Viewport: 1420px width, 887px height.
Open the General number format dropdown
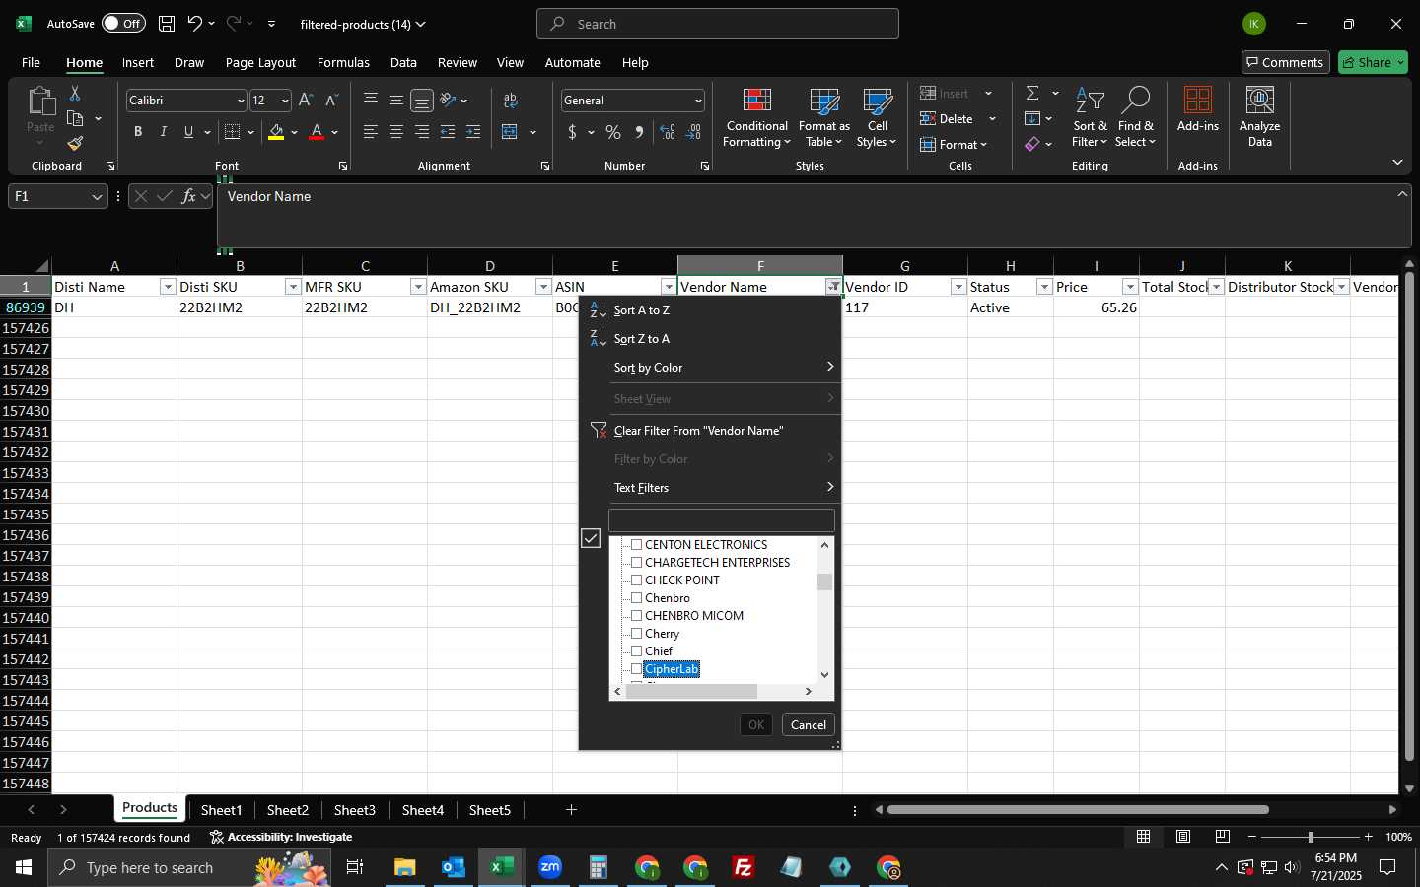[698, 101]
